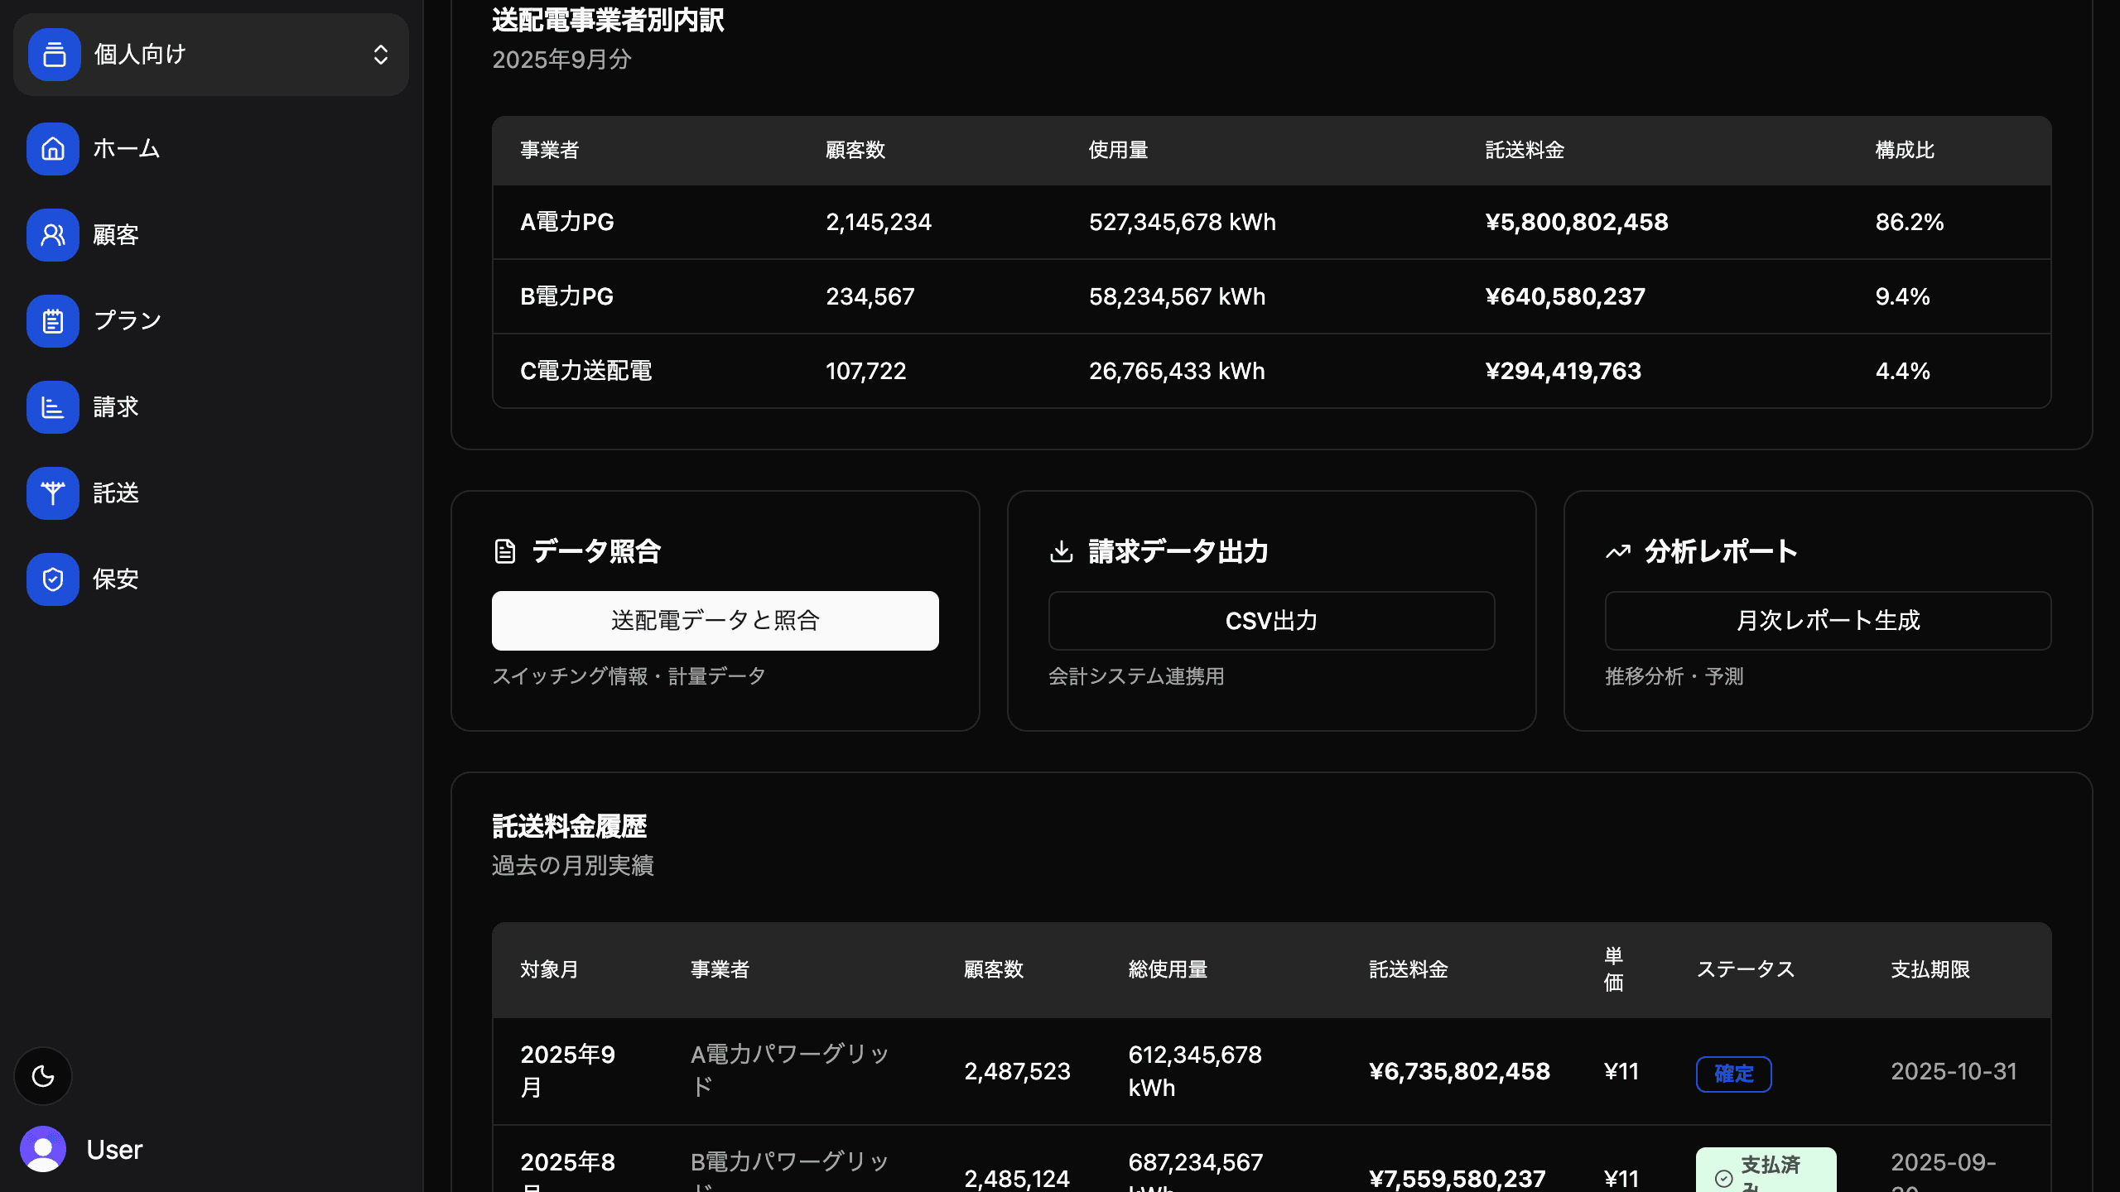Select the プラン clipboard icon
This screenshot has width=2120, height=1192.
(x=53, y=321)
